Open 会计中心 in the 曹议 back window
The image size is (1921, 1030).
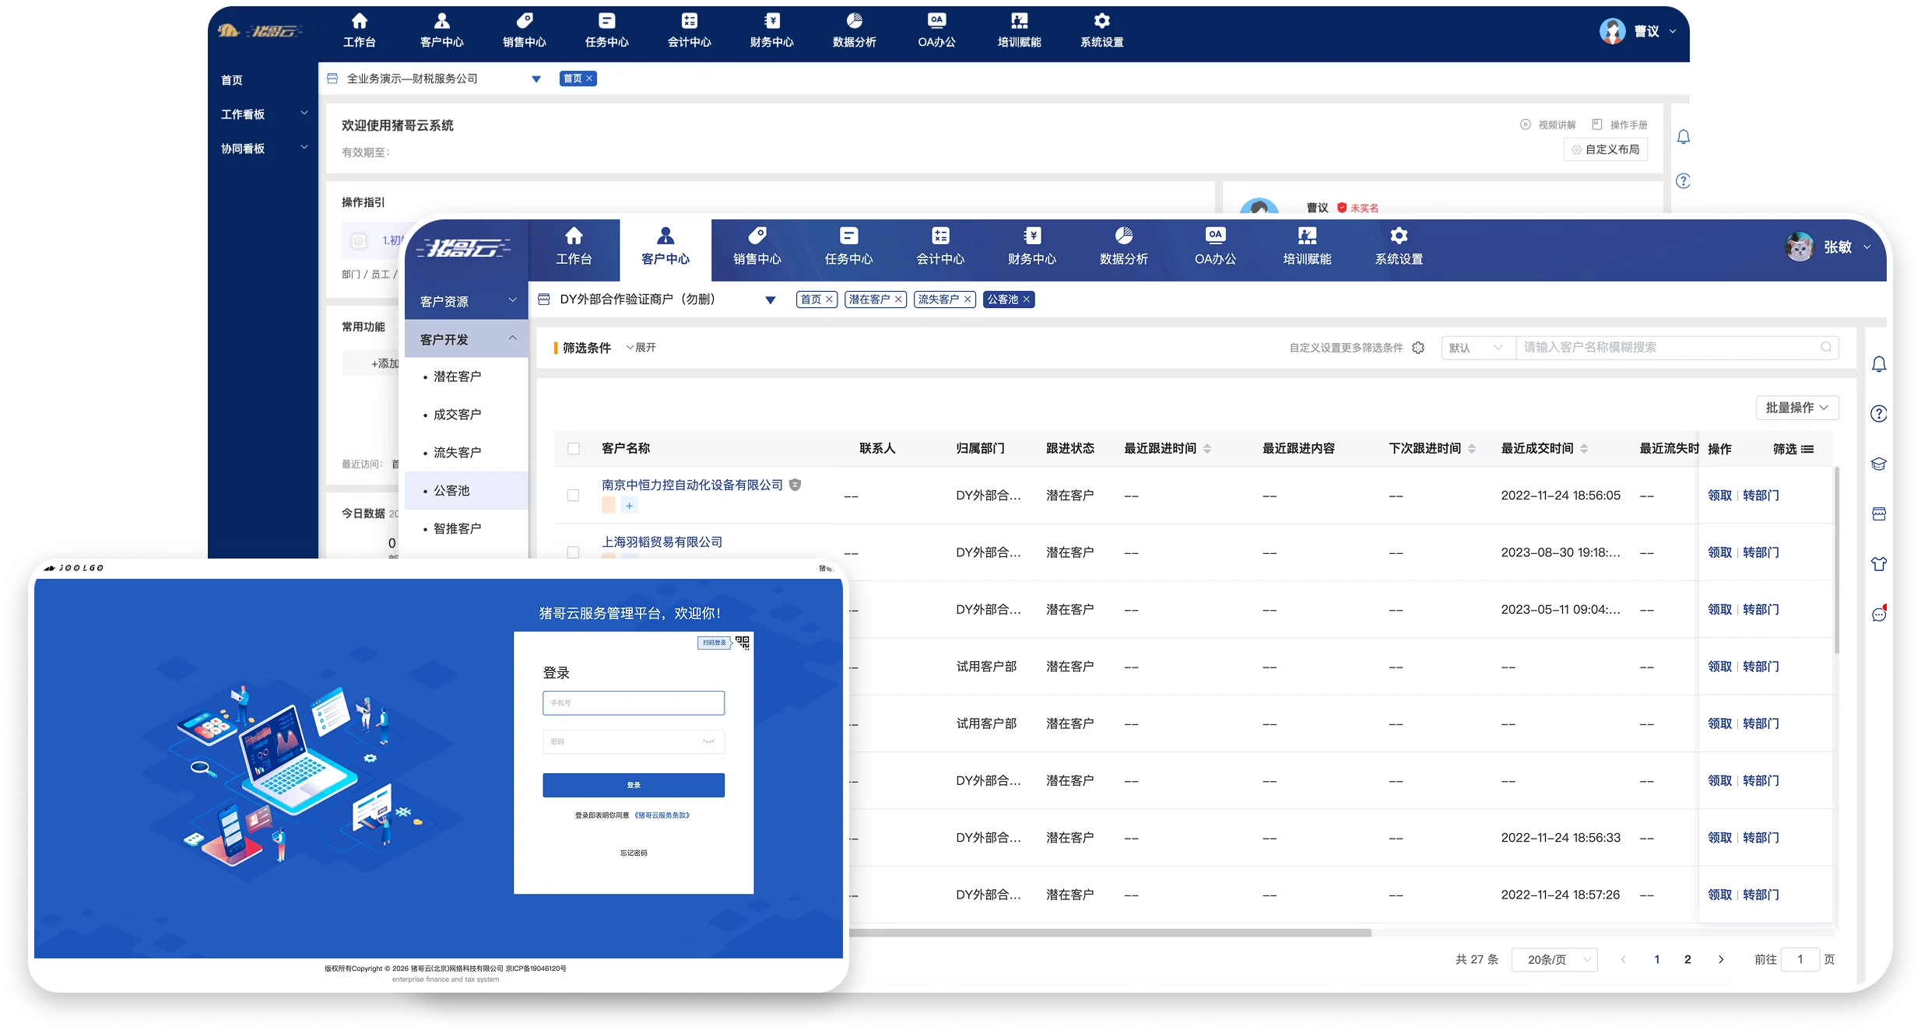coord(689,31)
